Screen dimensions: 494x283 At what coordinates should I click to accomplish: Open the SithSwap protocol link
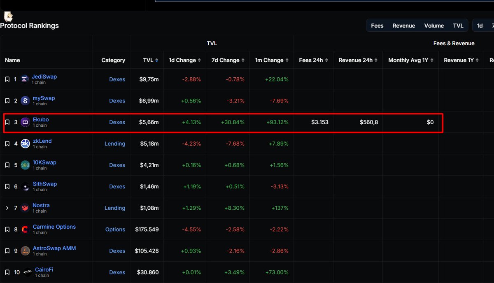(x=45, y=183)
